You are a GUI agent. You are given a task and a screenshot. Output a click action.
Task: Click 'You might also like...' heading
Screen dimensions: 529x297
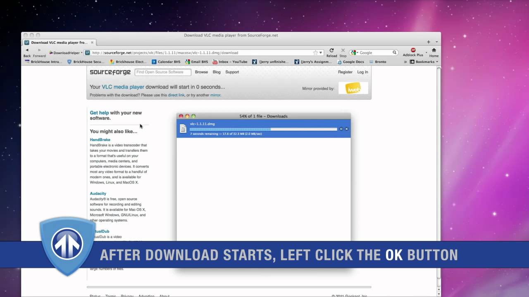[x=114, y=132]
